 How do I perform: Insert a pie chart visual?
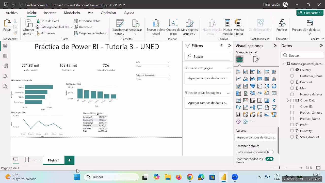(x=267, y=86)
